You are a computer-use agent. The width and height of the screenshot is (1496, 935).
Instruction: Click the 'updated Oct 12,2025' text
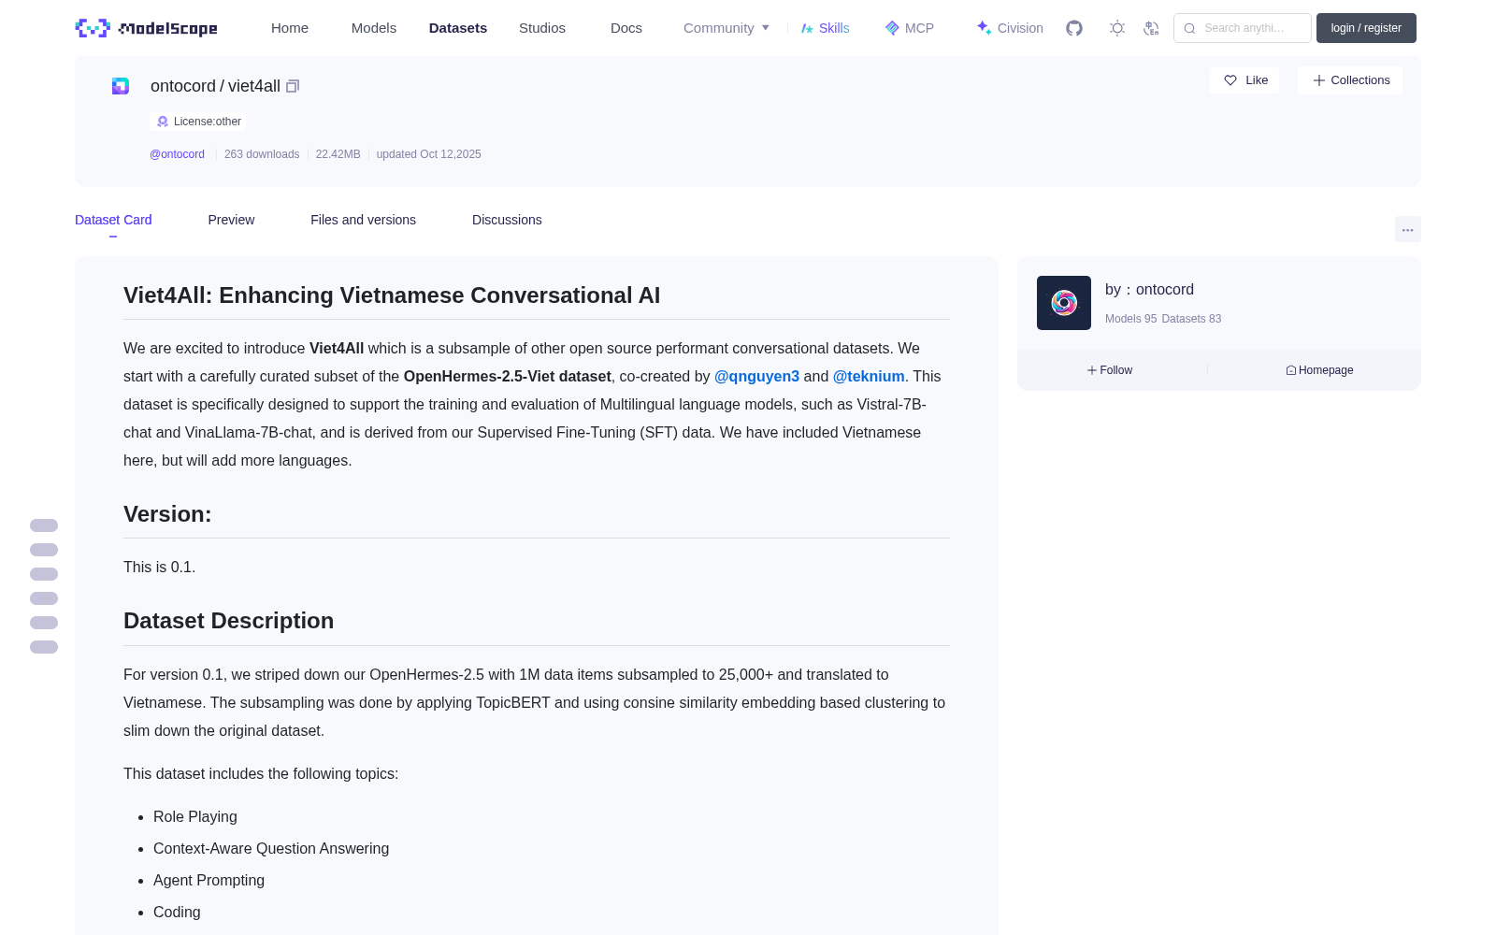coord(428,154)
